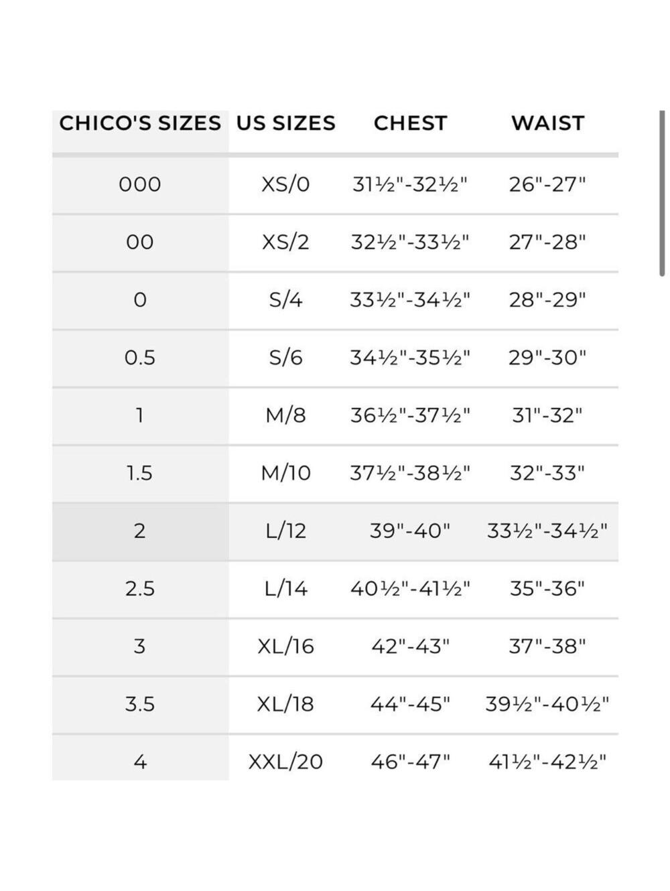This screenshot has width=670, height=891.
Task: Select the Chico's size 0.5 cell
Action: [140, 358]
